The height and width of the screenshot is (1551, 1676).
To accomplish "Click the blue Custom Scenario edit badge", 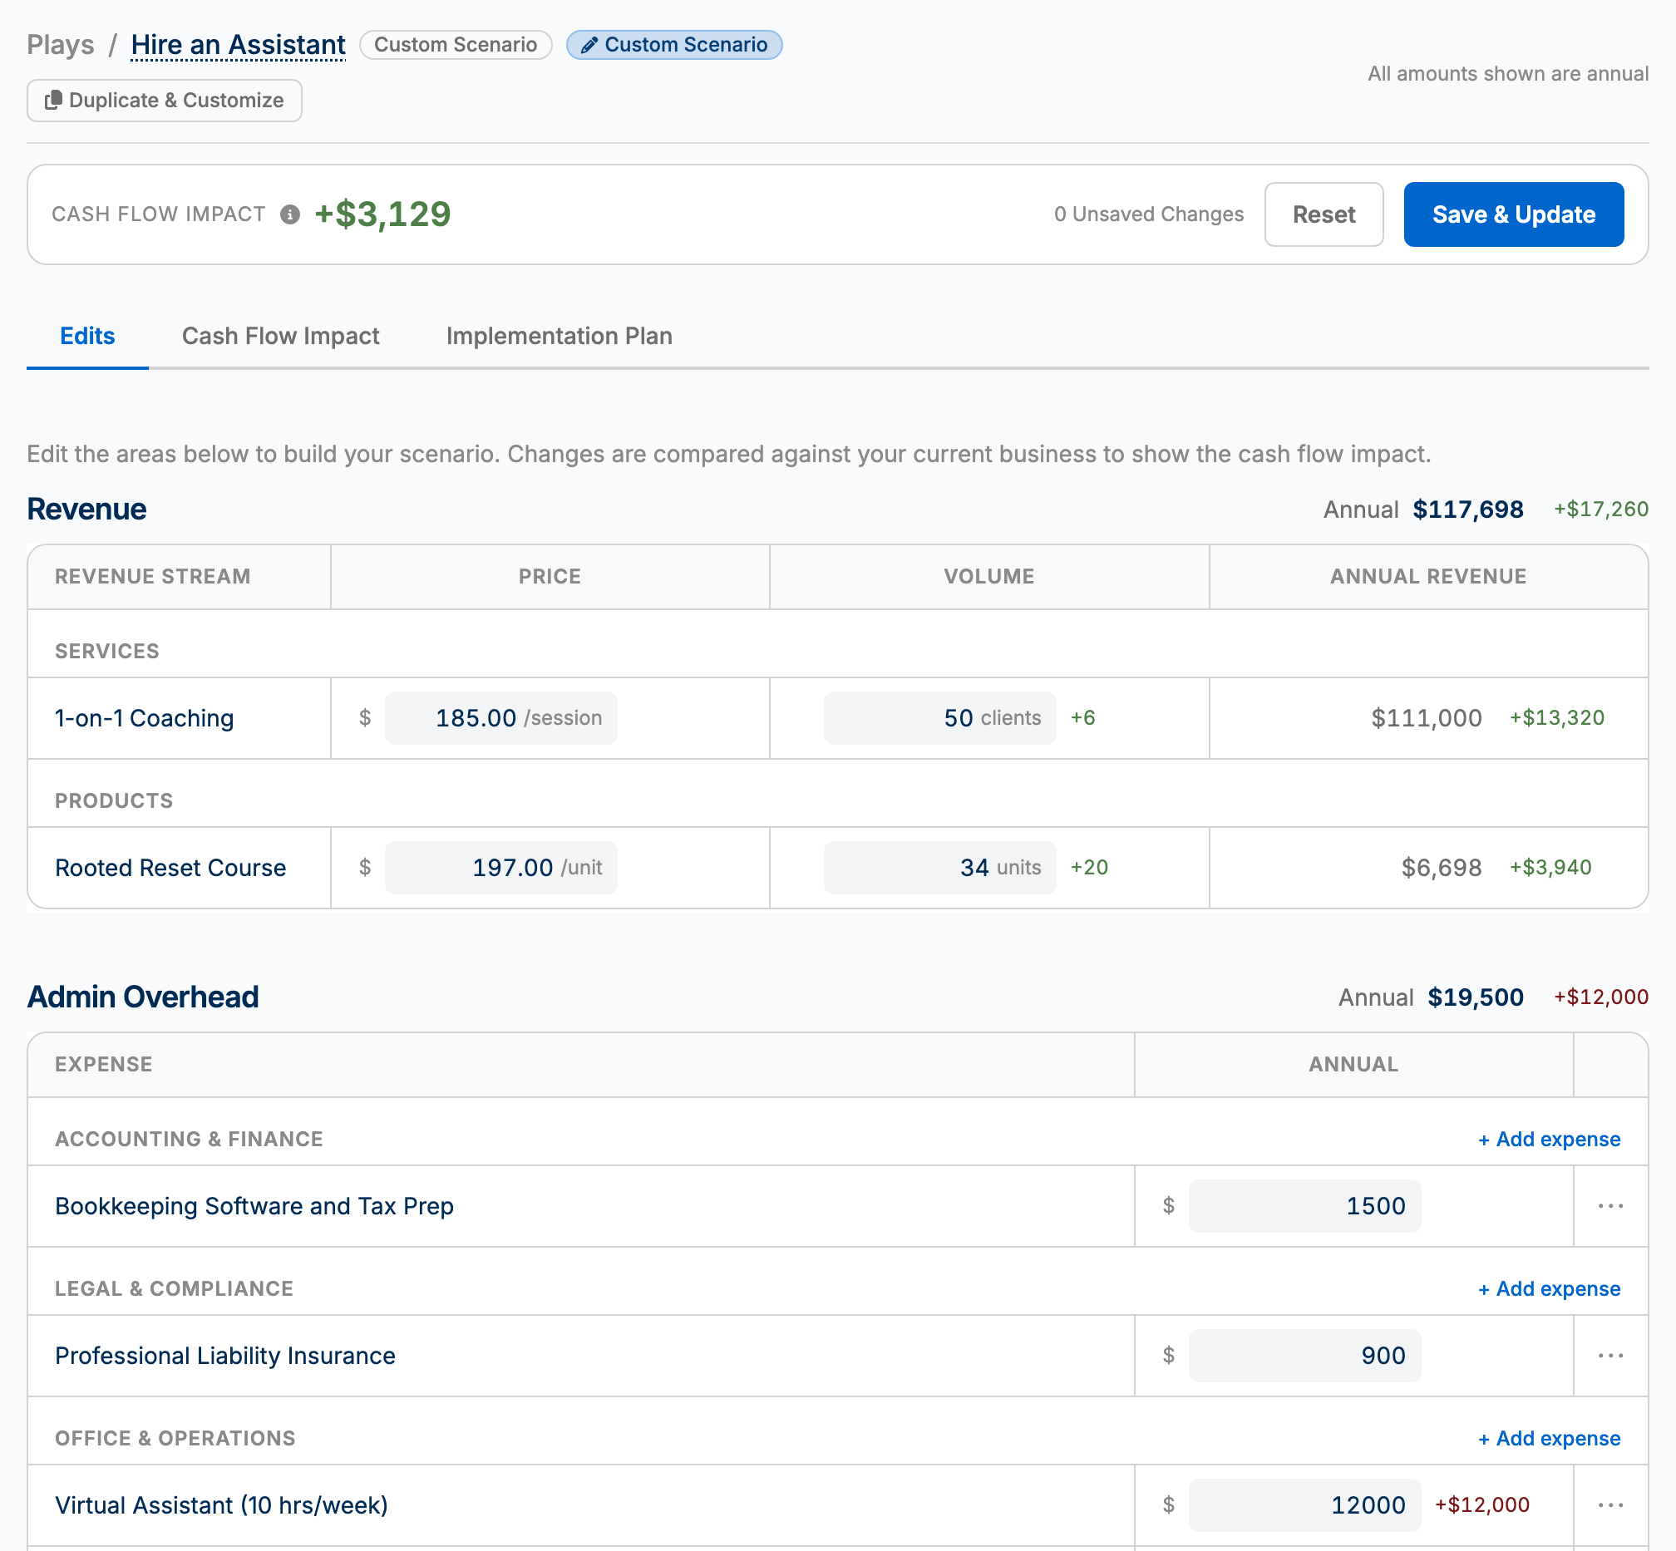I will point(674,45).
